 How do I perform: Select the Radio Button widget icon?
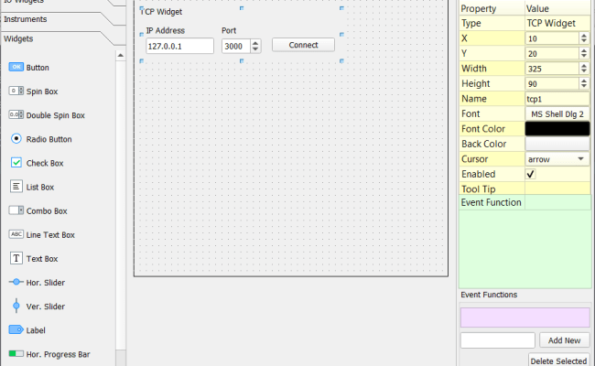(x=16, y=139)
